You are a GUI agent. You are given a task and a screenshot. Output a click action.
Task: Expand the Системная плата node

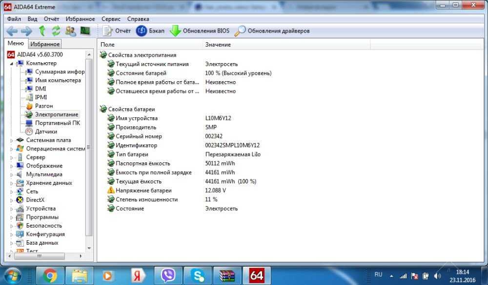pos(12,141)
